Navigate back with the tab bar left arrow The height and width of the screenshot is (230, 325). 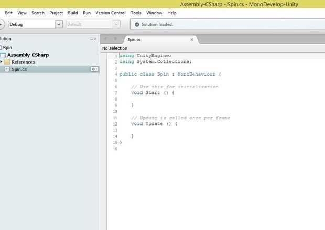[x=105, y=39]
